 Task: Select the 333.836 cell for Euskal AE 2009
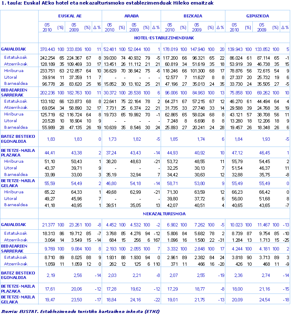pyautogui.click(x=74, y=49)
